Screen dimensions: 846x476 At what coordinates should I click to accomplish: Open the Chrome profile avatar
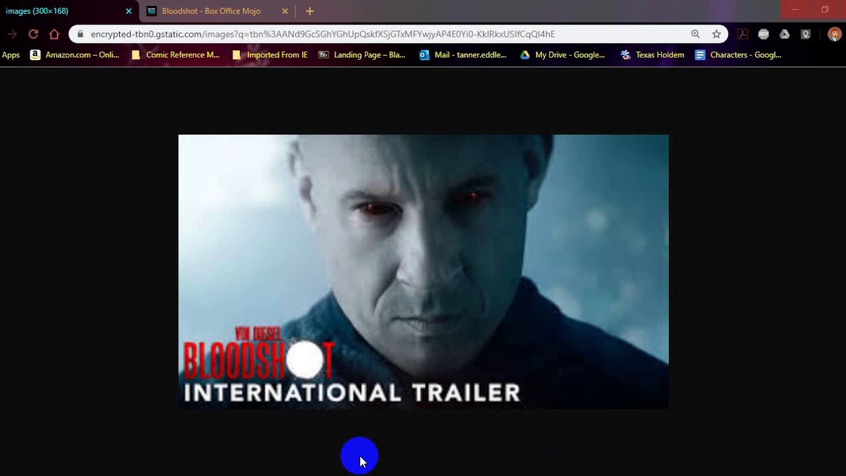coord(834,34)
